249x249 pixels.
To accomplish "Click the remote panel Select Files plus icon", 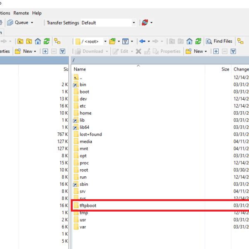I will tap(216, 51).
